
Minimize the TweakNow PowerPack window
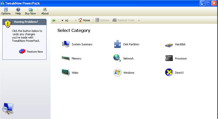(x=202, y=3)
